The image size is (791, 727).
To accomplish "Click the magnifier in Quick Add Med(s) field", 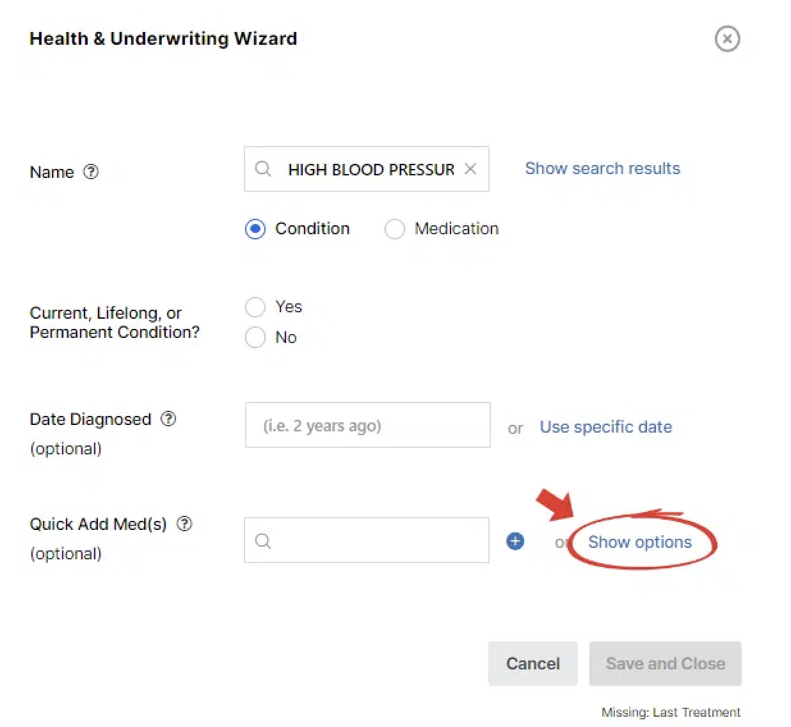I will pyautogui.click(x=263, y=541).
